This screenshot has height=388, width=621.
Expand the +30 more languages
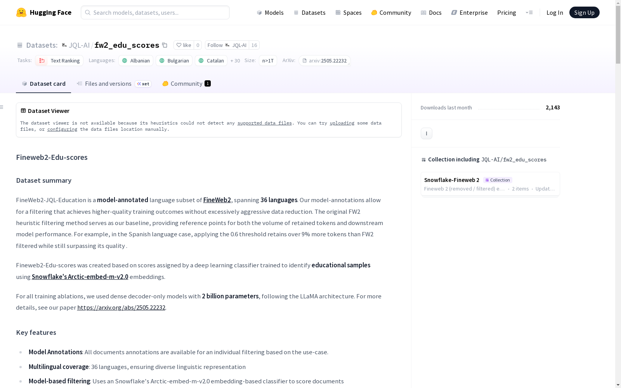point(235,61)
